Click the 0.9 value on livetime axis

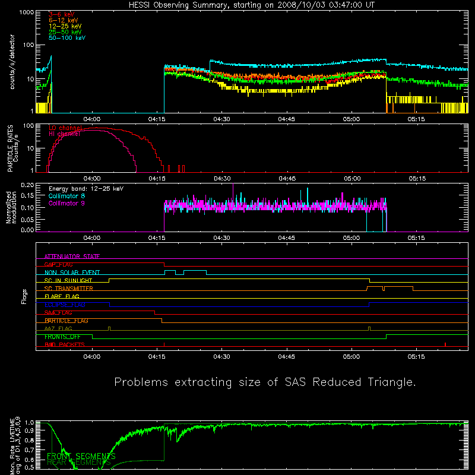(29, 430)
